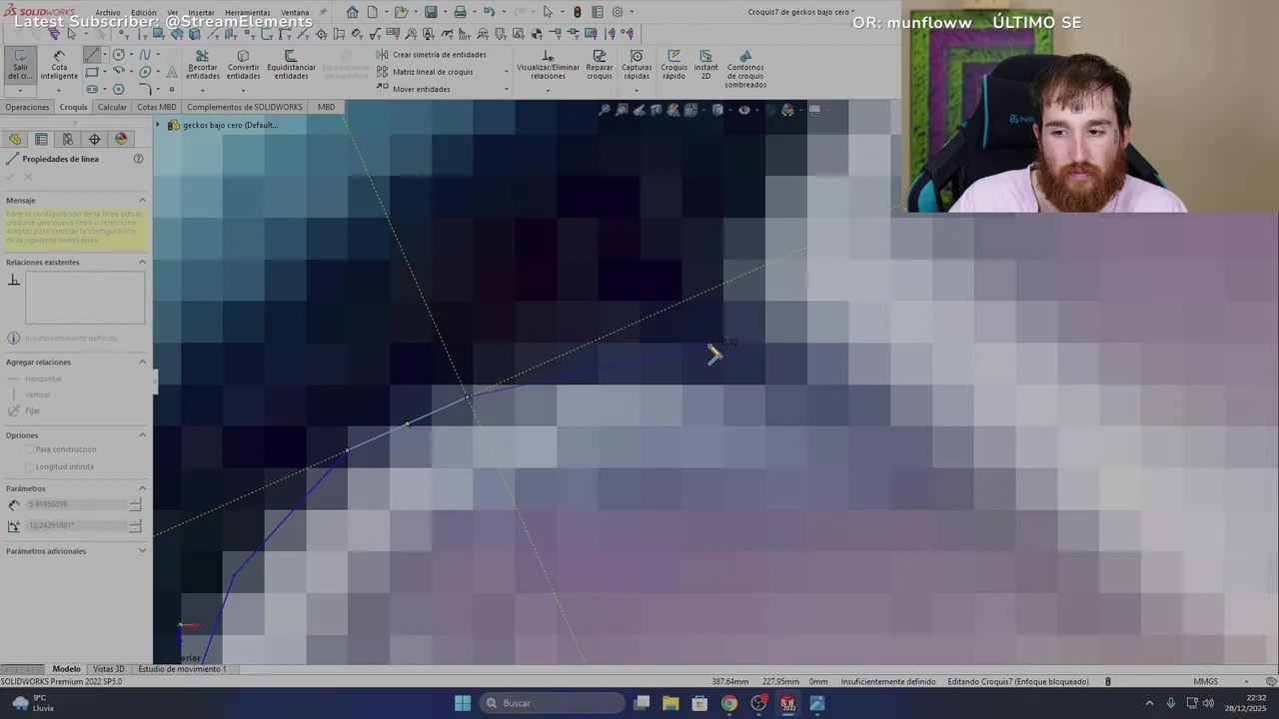Open Capturas rápidas

pyautogui.click(x=637, y=65)
